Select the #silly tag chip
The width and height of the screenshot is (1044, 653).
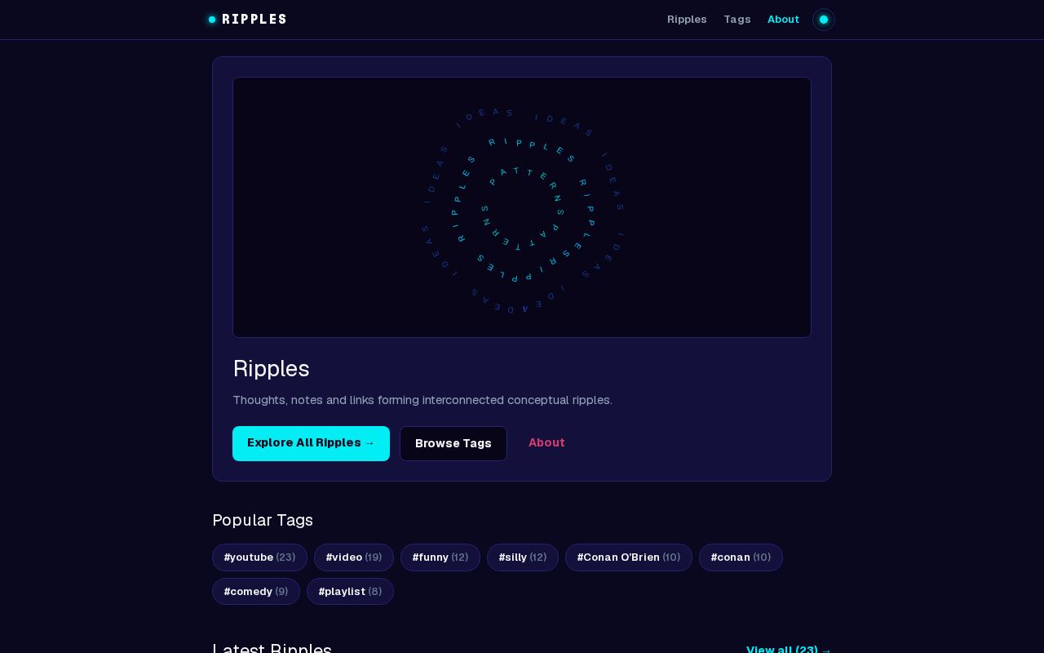click(523, 557)
